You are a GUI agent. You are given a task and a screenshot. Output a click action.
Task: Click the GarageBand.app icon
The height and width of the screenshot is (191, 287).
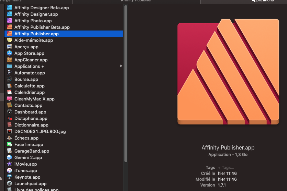point(9,151)
